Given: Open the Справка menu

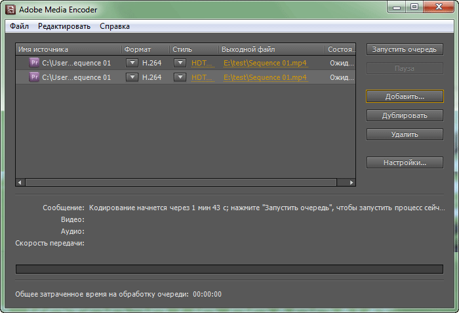Looking at the screenshot, I should [x=115, y=26].
